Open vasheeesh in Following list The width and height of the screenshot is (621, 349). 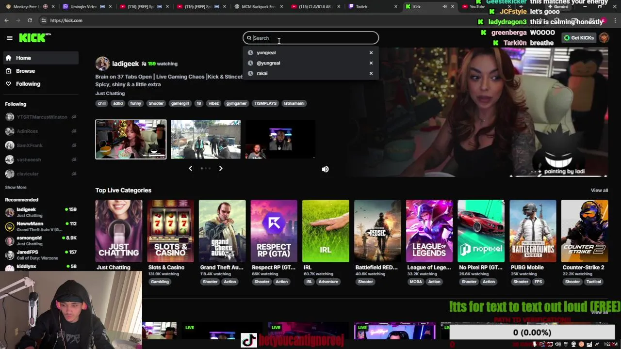(41, 159)
